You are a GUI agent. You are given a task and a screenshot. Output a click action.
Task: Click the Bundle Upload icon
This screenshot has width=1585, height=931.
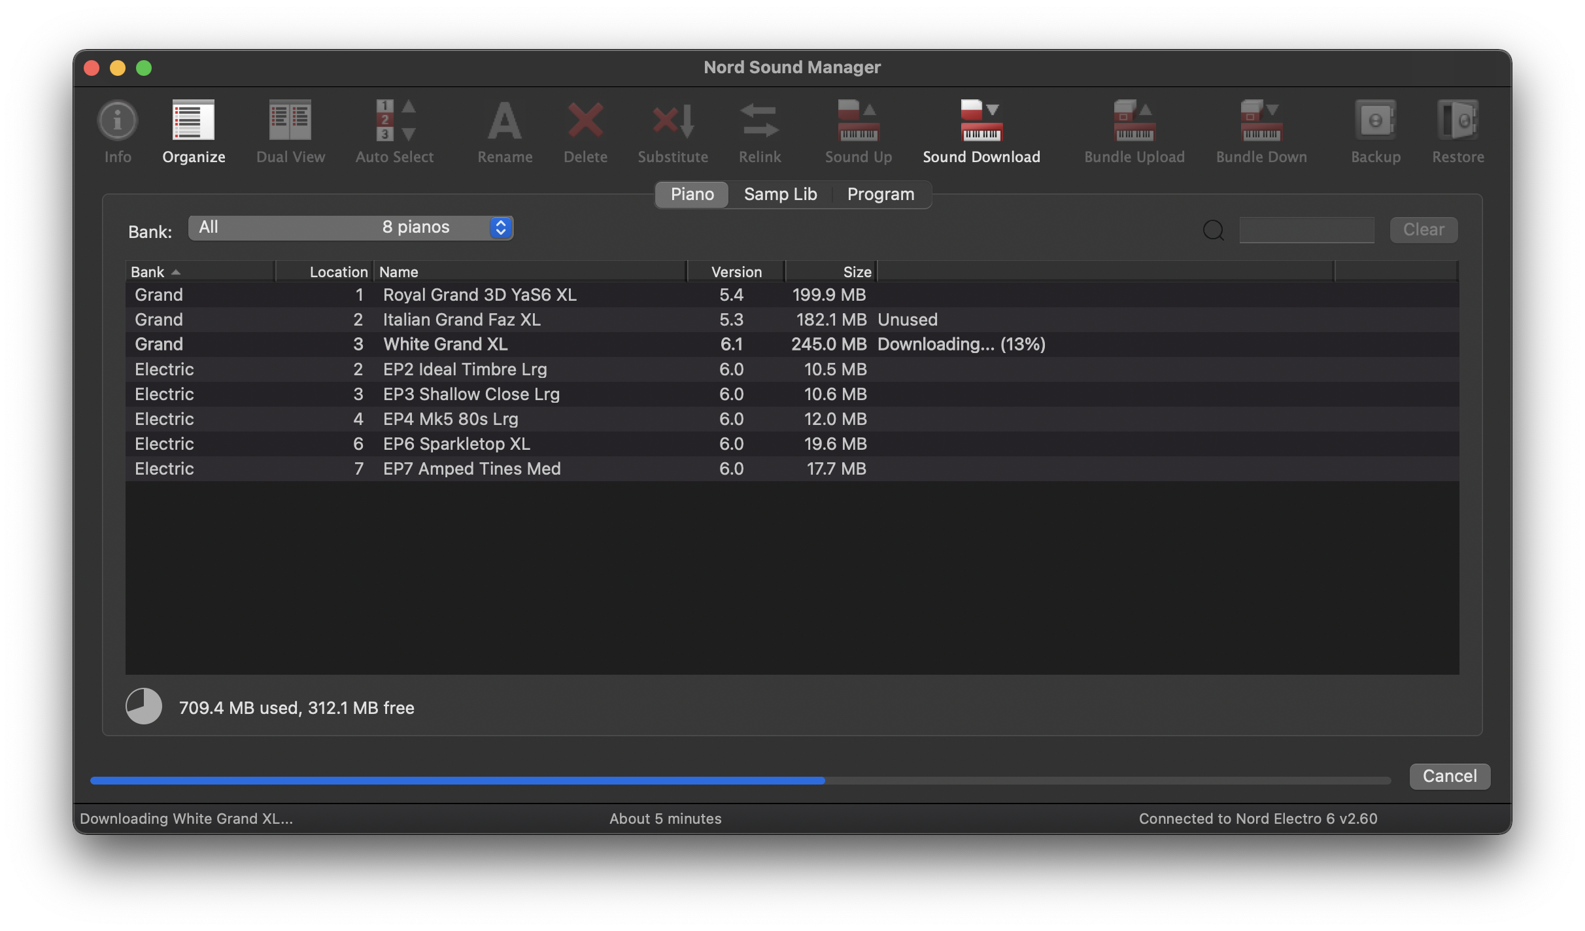[x=1134, y=121]
